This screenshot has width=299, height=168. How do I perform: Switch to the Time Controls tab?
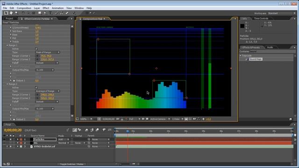tap(261, 19)
